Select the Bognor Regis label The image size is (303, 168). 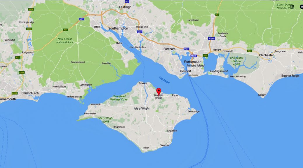290,76
